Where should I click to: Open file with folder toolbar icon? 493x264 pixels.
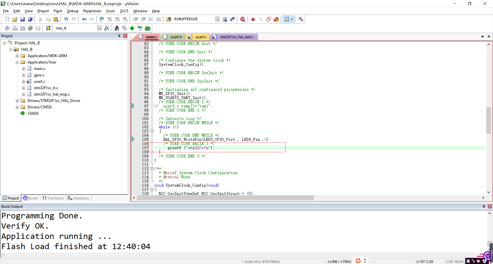click(15, 19)
